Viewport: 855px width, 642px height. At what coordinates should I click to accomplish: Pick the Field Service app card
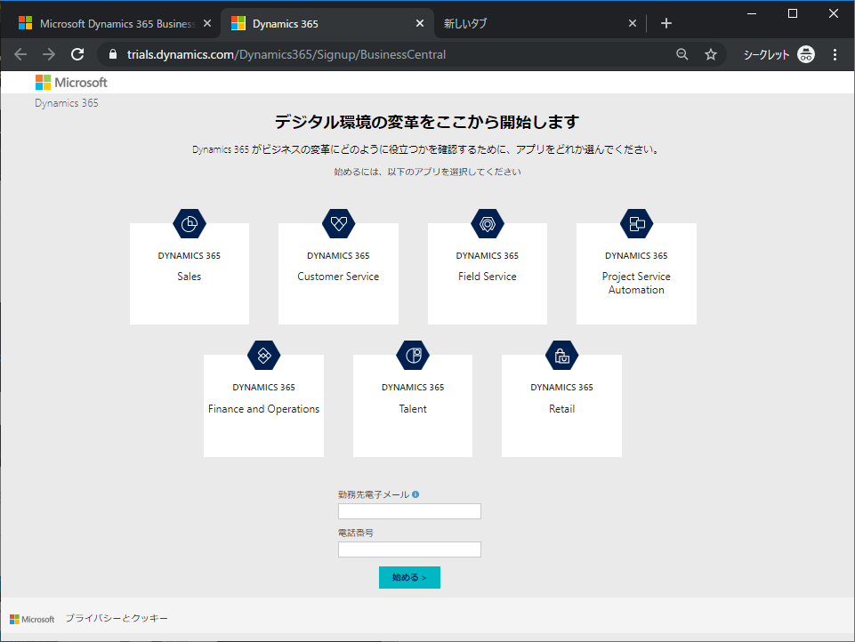point(488,274)
